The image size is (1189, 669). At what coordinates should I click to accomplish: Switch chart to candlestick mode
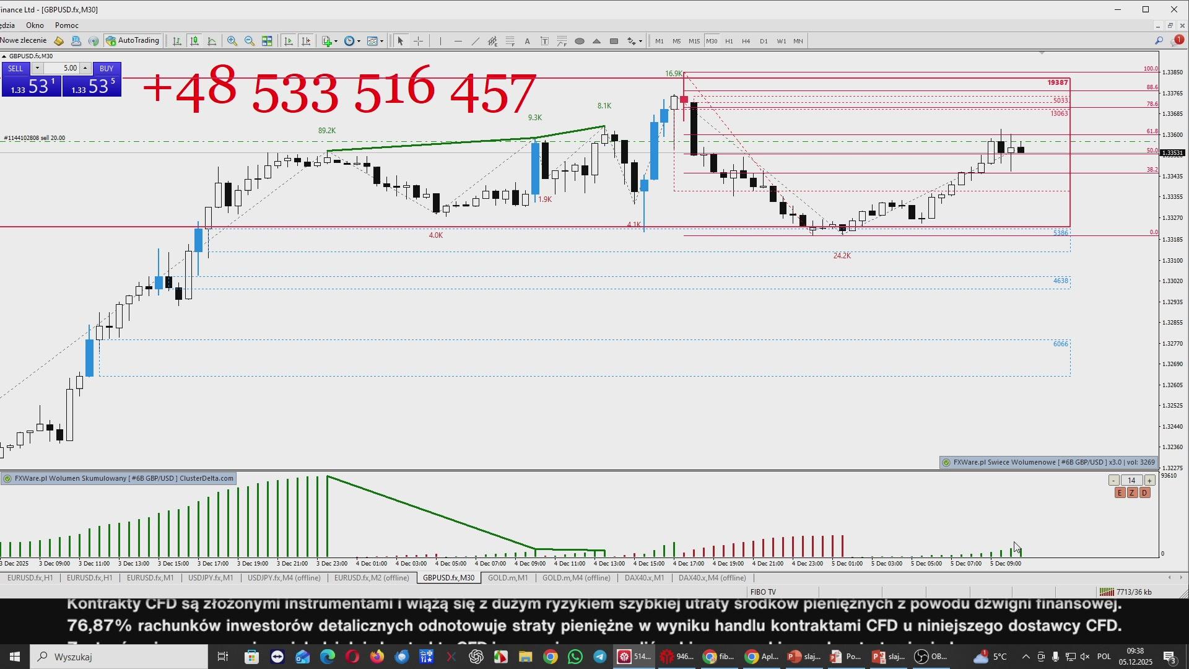pos(194,41)
